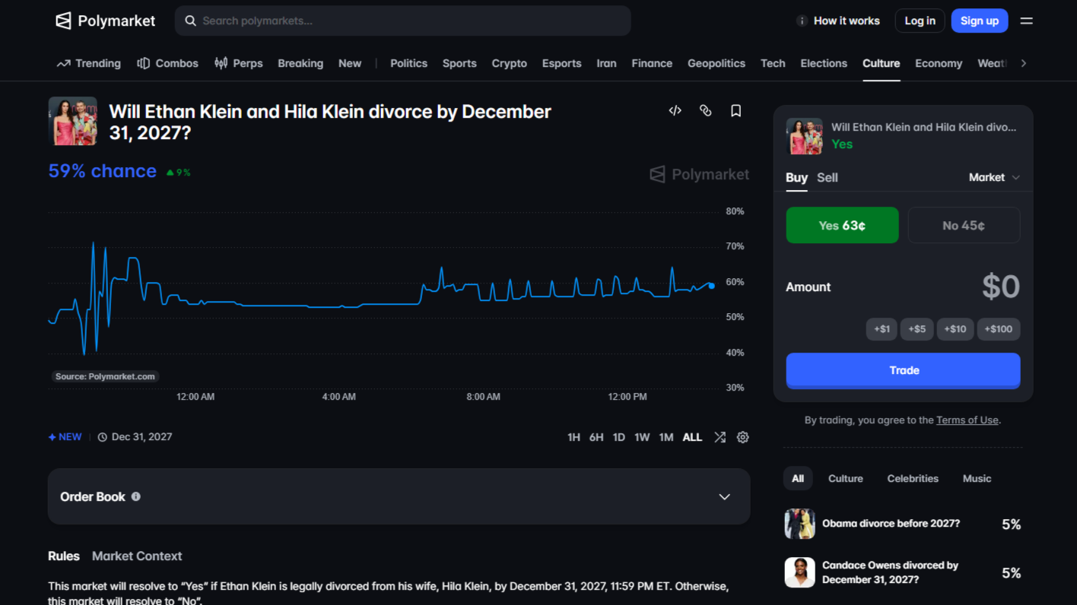
Task: Add +$100 to the amount
Action: [998, 329]
